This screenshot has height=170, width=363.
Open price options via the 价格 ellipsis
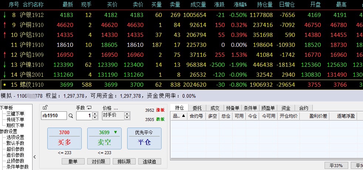pos(116,108)
